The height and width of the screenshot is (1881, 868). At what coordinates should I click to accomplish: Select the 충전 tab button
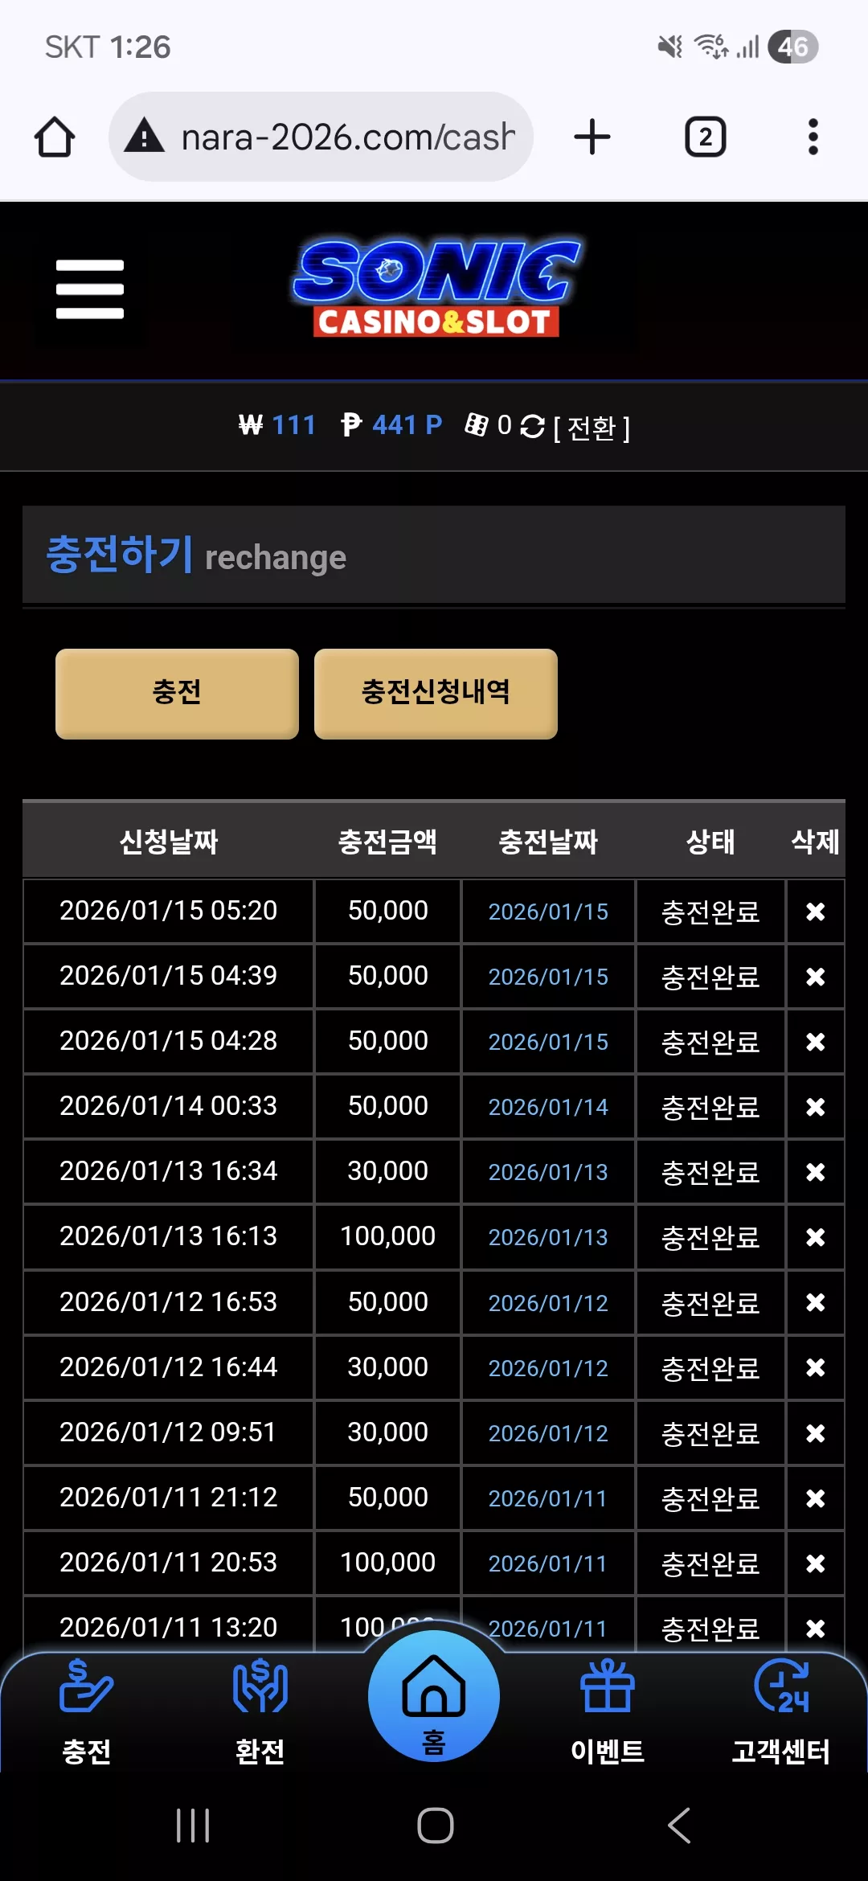pos(177,694)
